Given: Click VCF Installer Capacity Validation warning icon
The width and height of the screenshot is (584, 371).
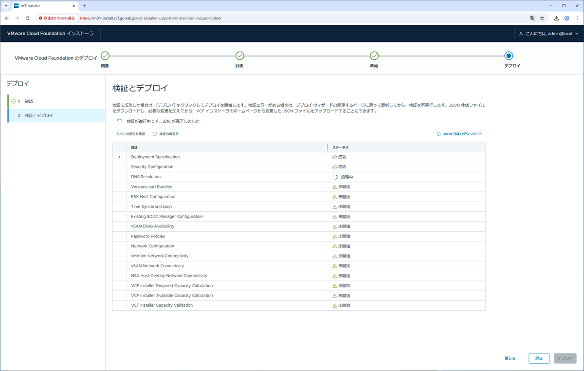Looking at the screenshot, I should [x=334, y=306].
